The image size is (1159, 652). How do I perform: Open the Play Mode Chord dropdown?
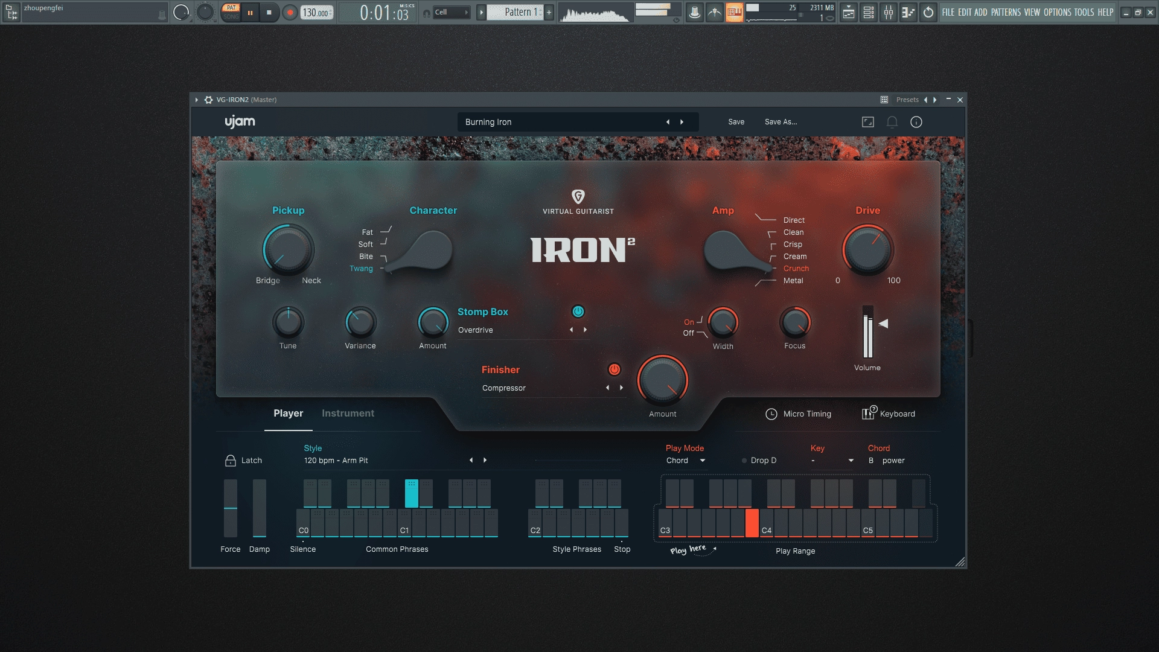[686, 461]
